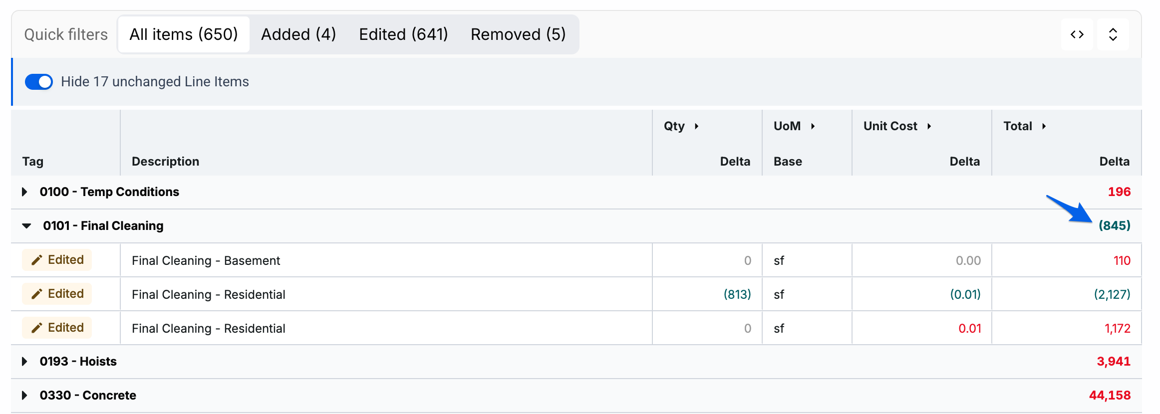Click pencil icon on Final Cleaning - Basement
1160x414 pixels.
[37, 260]
